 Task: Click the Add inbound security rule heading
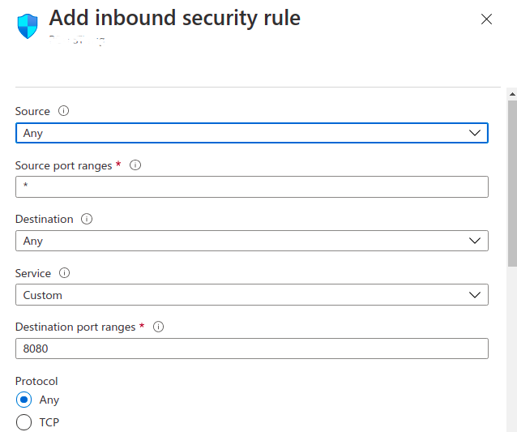point(174,18)
